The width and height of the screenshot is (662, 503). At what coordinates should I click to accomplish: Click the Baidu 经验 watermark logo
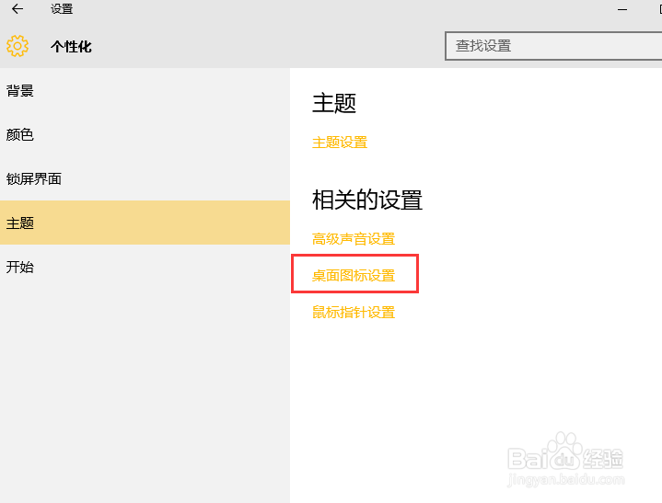coord(565,452)
